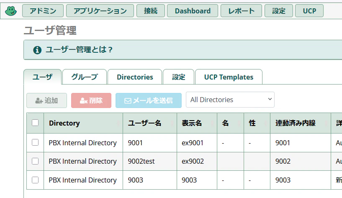
Task: Switch to the Directories tab
Action: point(135,77)
